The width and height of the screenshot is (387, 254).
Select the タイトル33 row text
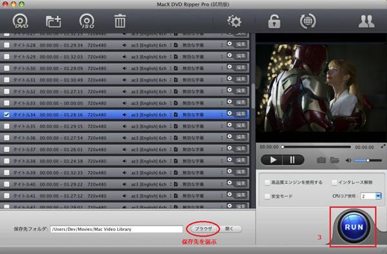point(24,103)
